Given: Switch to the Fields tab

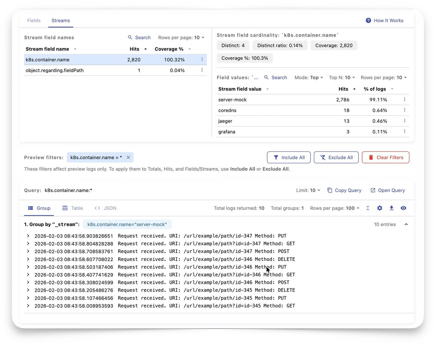Looking at the screenshot, I should (34, 20).
